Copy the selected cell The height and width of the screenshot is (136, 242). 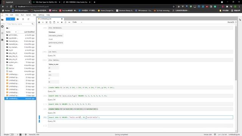tap(50, 22)
